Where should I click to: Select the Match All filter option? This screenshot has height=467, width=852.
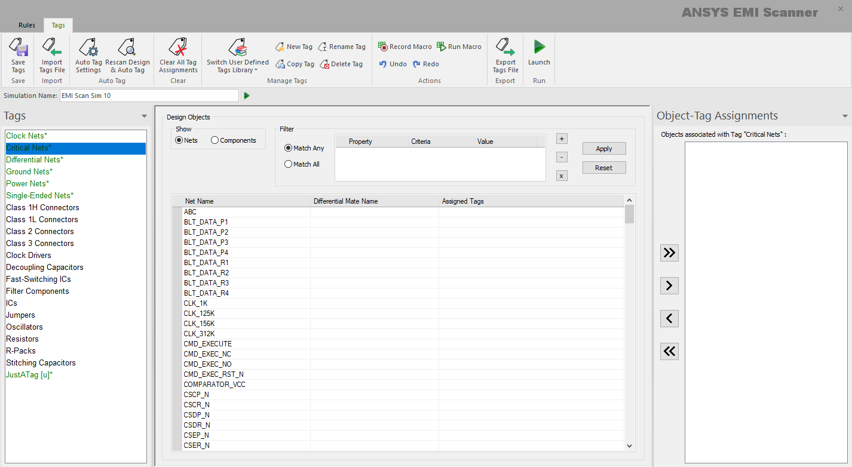[x=289, y=164]
